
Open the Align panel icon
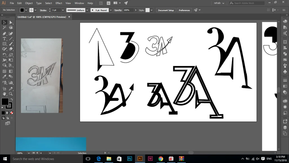pos(285,48)
